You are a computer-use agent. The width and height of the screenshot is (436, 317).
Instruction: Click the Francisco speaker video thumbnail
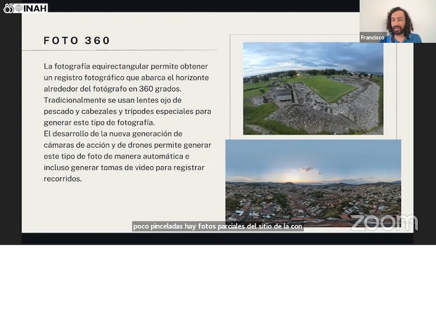tap(398, 21)
